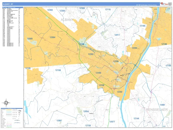Click the largest 'City' sample in legend

[x=20, y=111]
